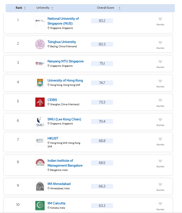Select overall score 73.3 cell
The width and height of the screenshot is (182, 213).
(102, 102)
